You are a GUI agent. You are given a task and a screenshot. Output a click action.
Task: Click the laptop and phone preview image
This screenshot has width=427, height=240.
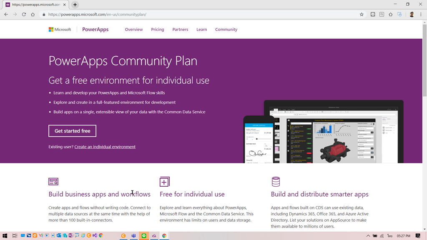point(323,132)
